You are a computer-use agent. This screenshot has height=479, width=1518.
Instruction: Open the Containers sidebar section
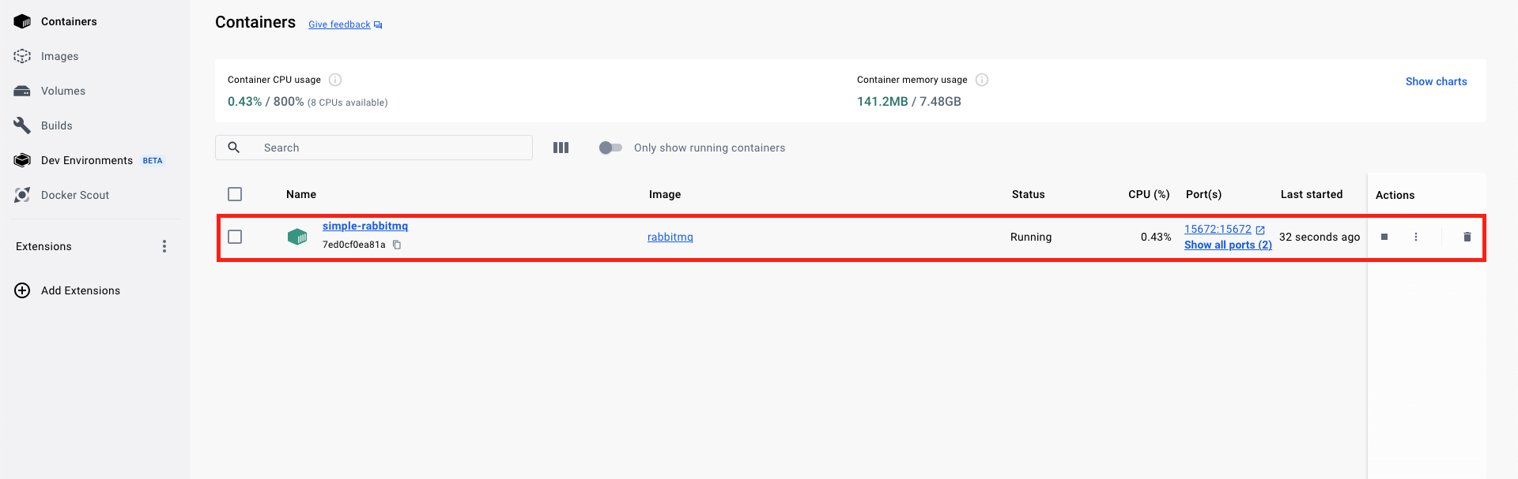[69, 21]
